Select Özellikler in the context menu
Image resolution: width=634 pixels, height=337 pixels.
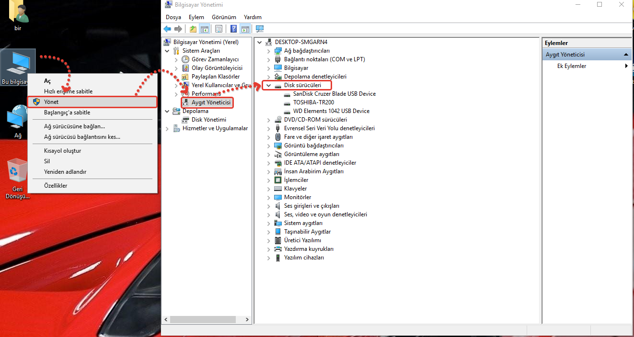click(56, 186)
